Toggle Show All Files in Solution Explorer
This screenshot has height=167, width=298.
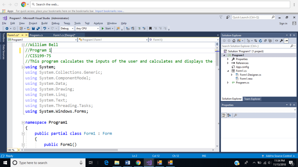pos(270,41)
